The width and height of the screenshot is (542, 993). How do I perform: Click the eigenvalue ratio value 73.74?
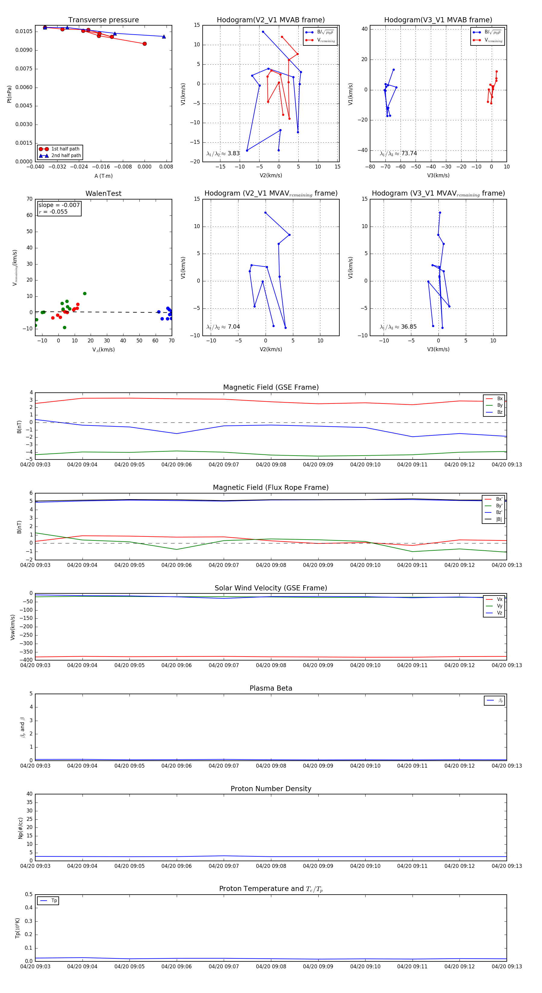409,153
